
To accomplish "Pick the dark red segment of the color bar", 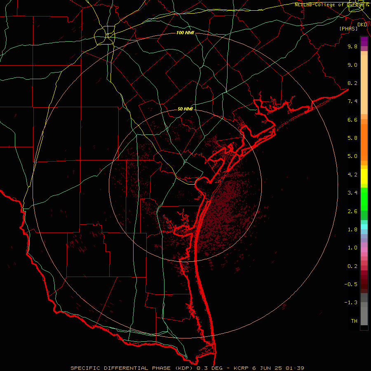I will (x=364, y=279).
